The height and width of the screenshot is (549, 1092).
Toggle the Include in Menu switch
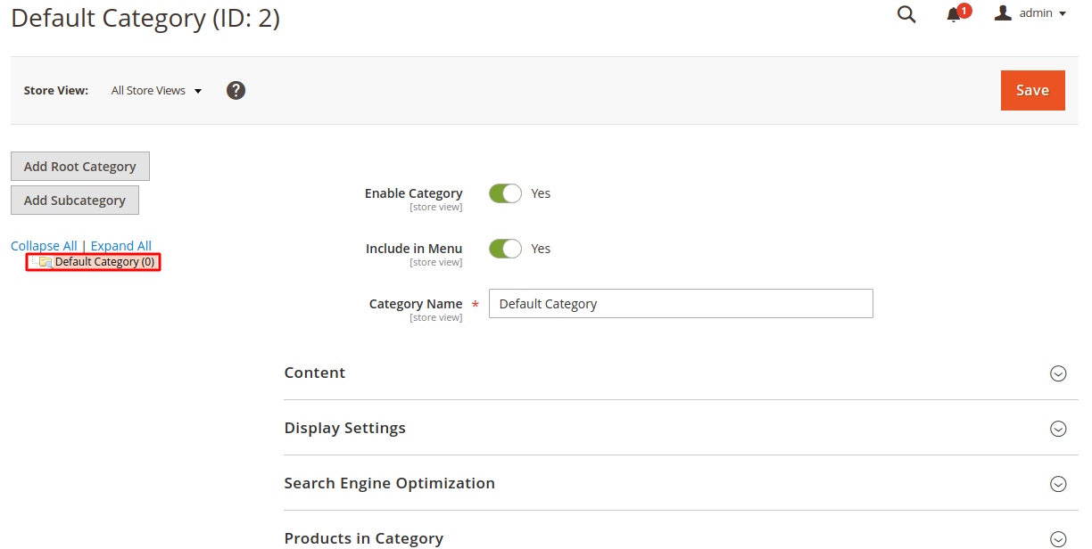click(x=505, y=249)
